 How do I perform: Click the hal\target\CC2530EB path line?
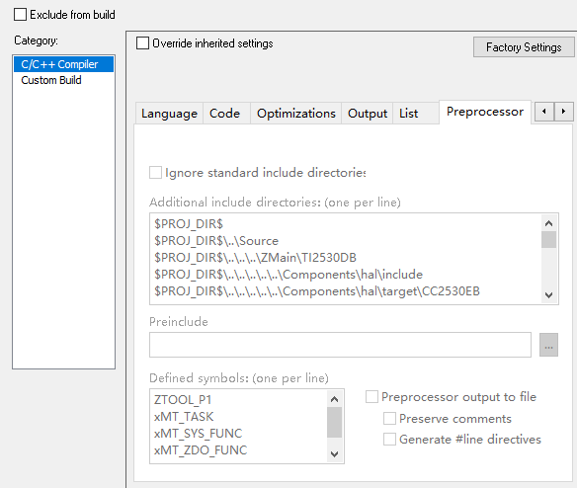(x=317, y=291)
